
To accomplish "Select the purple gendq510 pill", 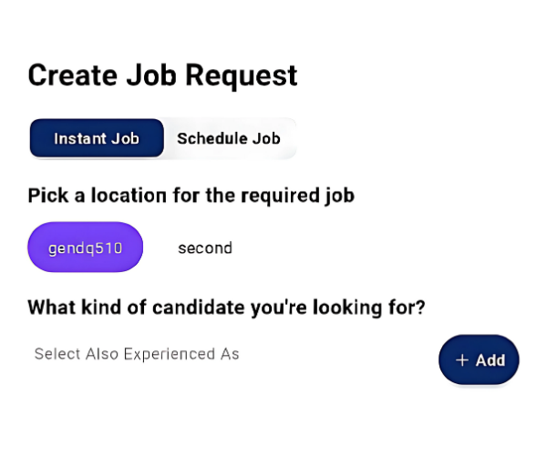I will pos(86,247).
